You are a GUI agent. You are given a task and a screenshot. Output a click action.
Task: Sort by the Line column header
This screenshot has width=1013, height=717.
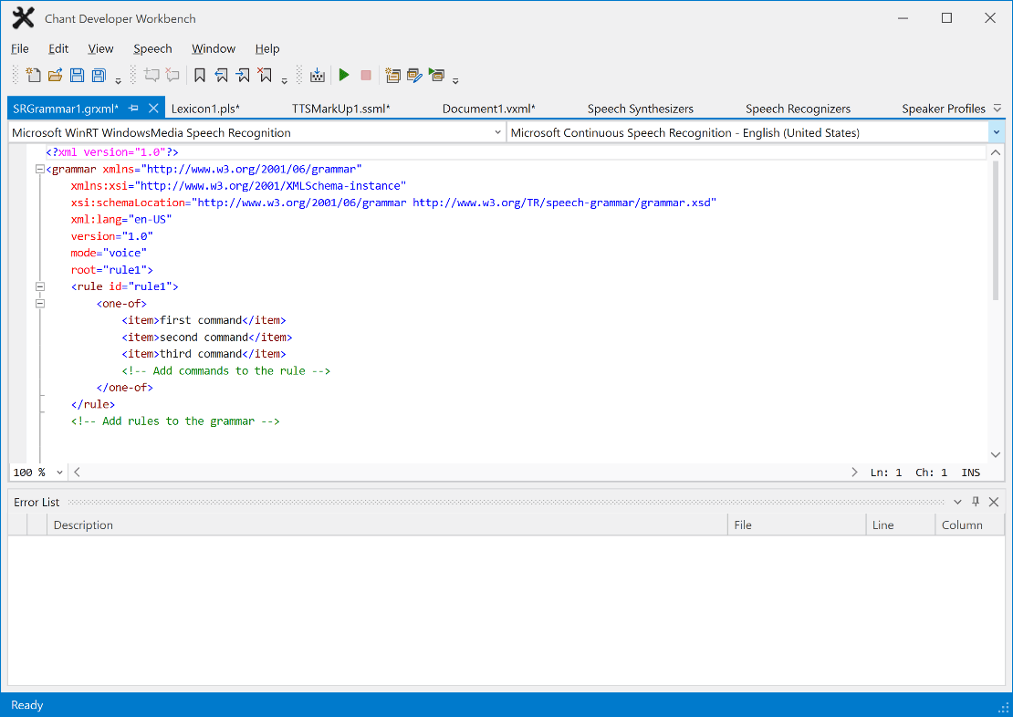click(901, 525)
